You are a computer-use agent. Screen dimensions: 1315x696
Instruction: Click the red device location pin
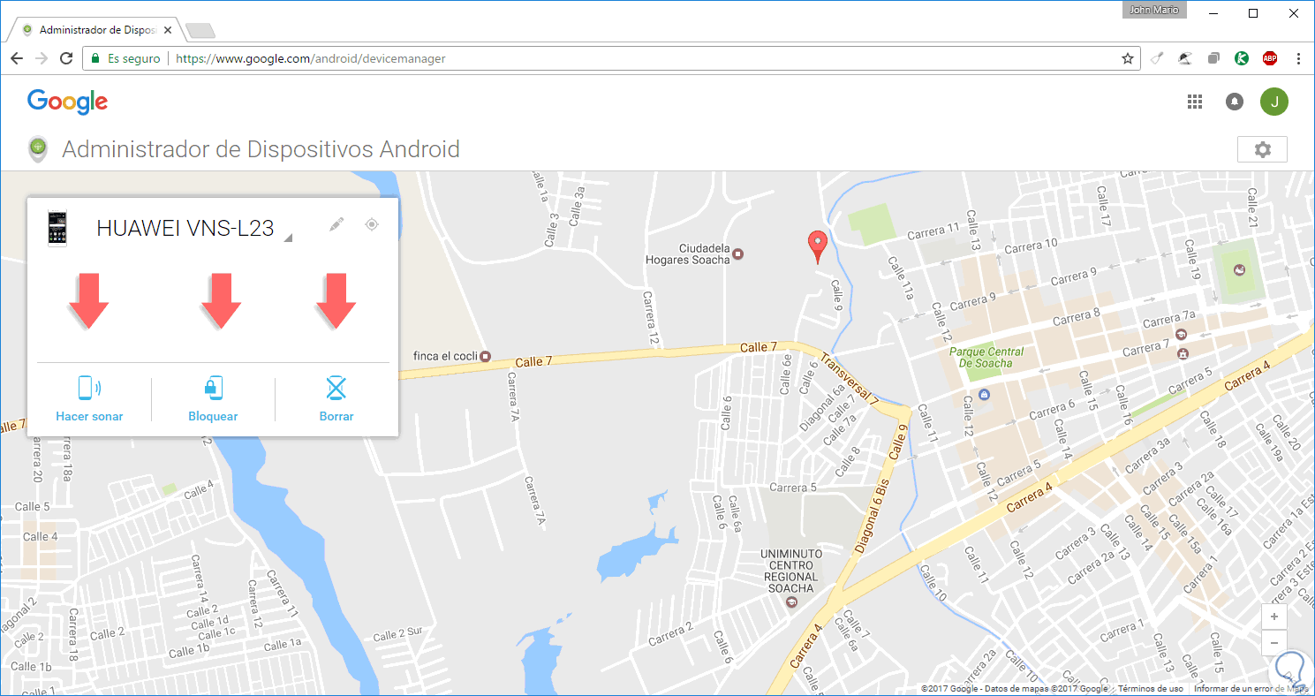click(x=818, y=246)
